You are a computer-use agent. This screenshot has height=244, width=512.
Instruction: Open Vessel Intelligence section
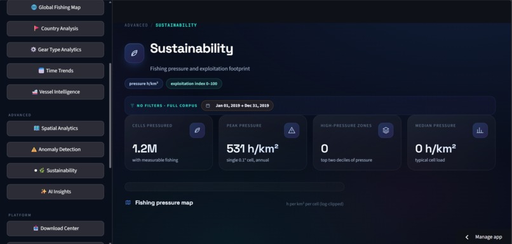[x=55, y=92]
